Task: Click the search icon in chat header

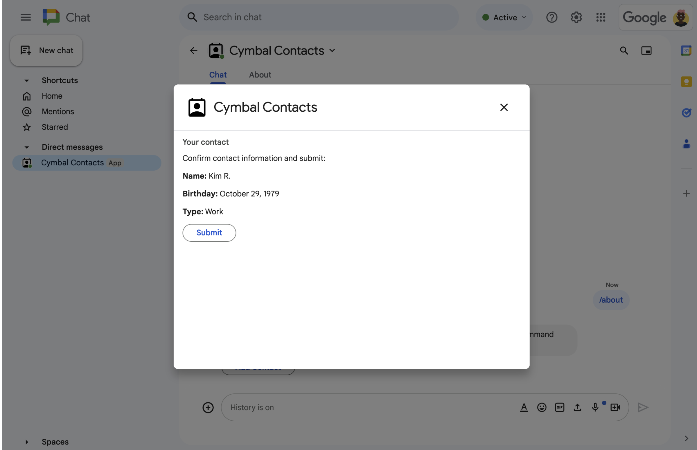Action: tap(624, 51)
